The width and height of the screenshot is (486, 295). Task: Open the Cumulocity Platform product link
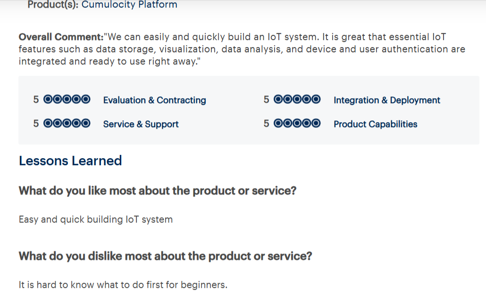point(129,4)
